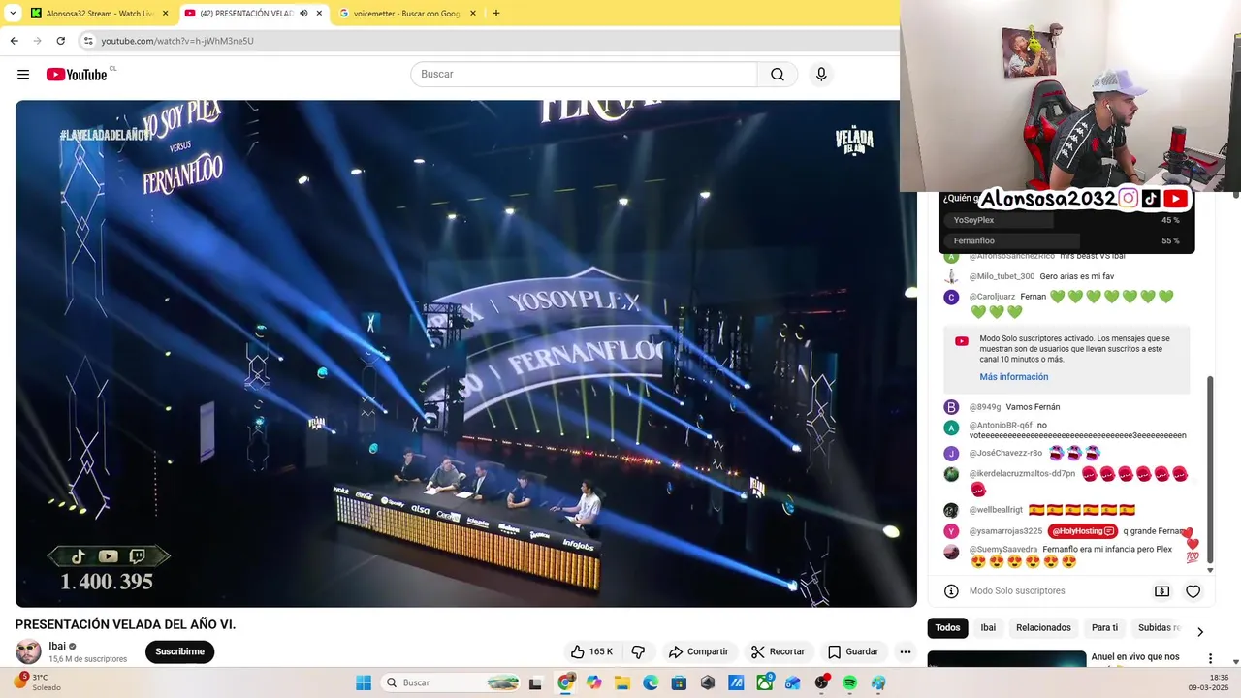Open Copilot from the taskbar

pyautogui.click(x=594, y=683)
